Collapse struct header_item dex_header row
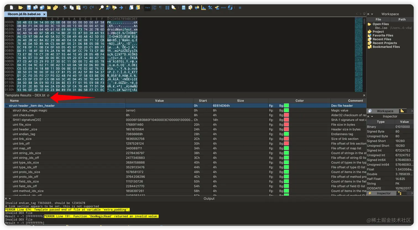 7,106
